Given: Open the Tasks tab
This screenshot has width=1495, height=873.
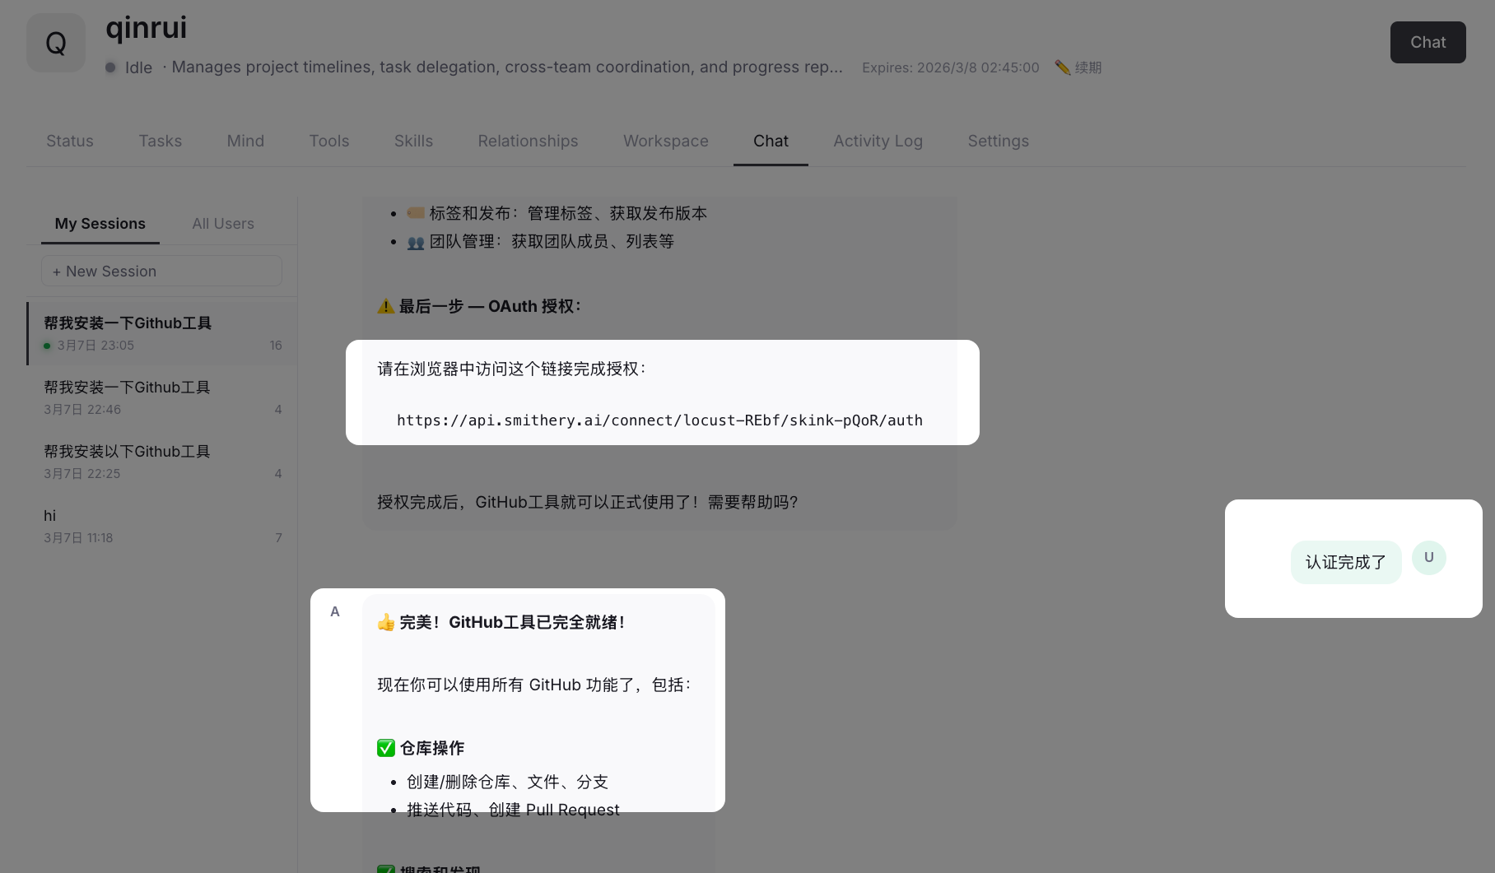Looking at the screenshot, I should point(161,141).
